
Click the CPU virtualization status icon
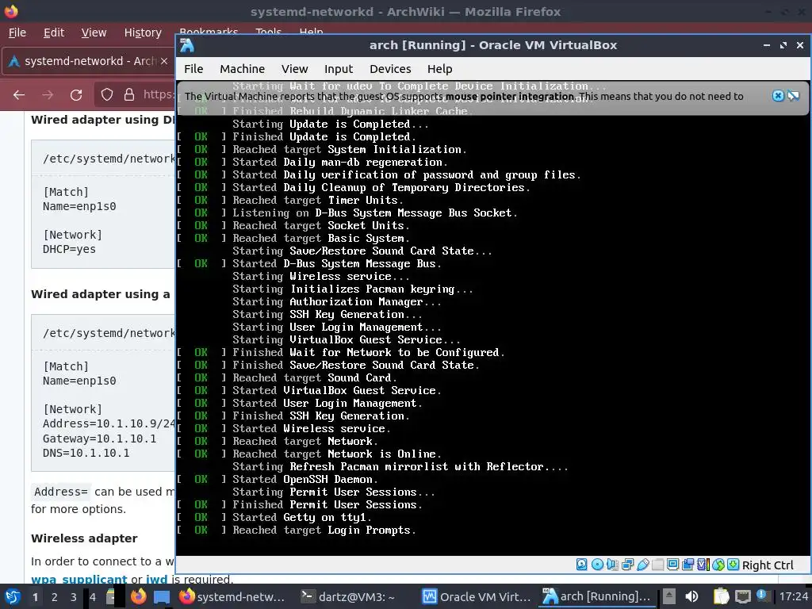(x=703, y=565)
